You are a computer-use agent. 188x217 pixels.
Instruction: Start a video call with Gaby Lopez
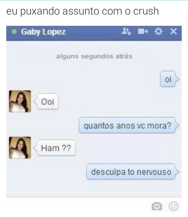(143, 32)
